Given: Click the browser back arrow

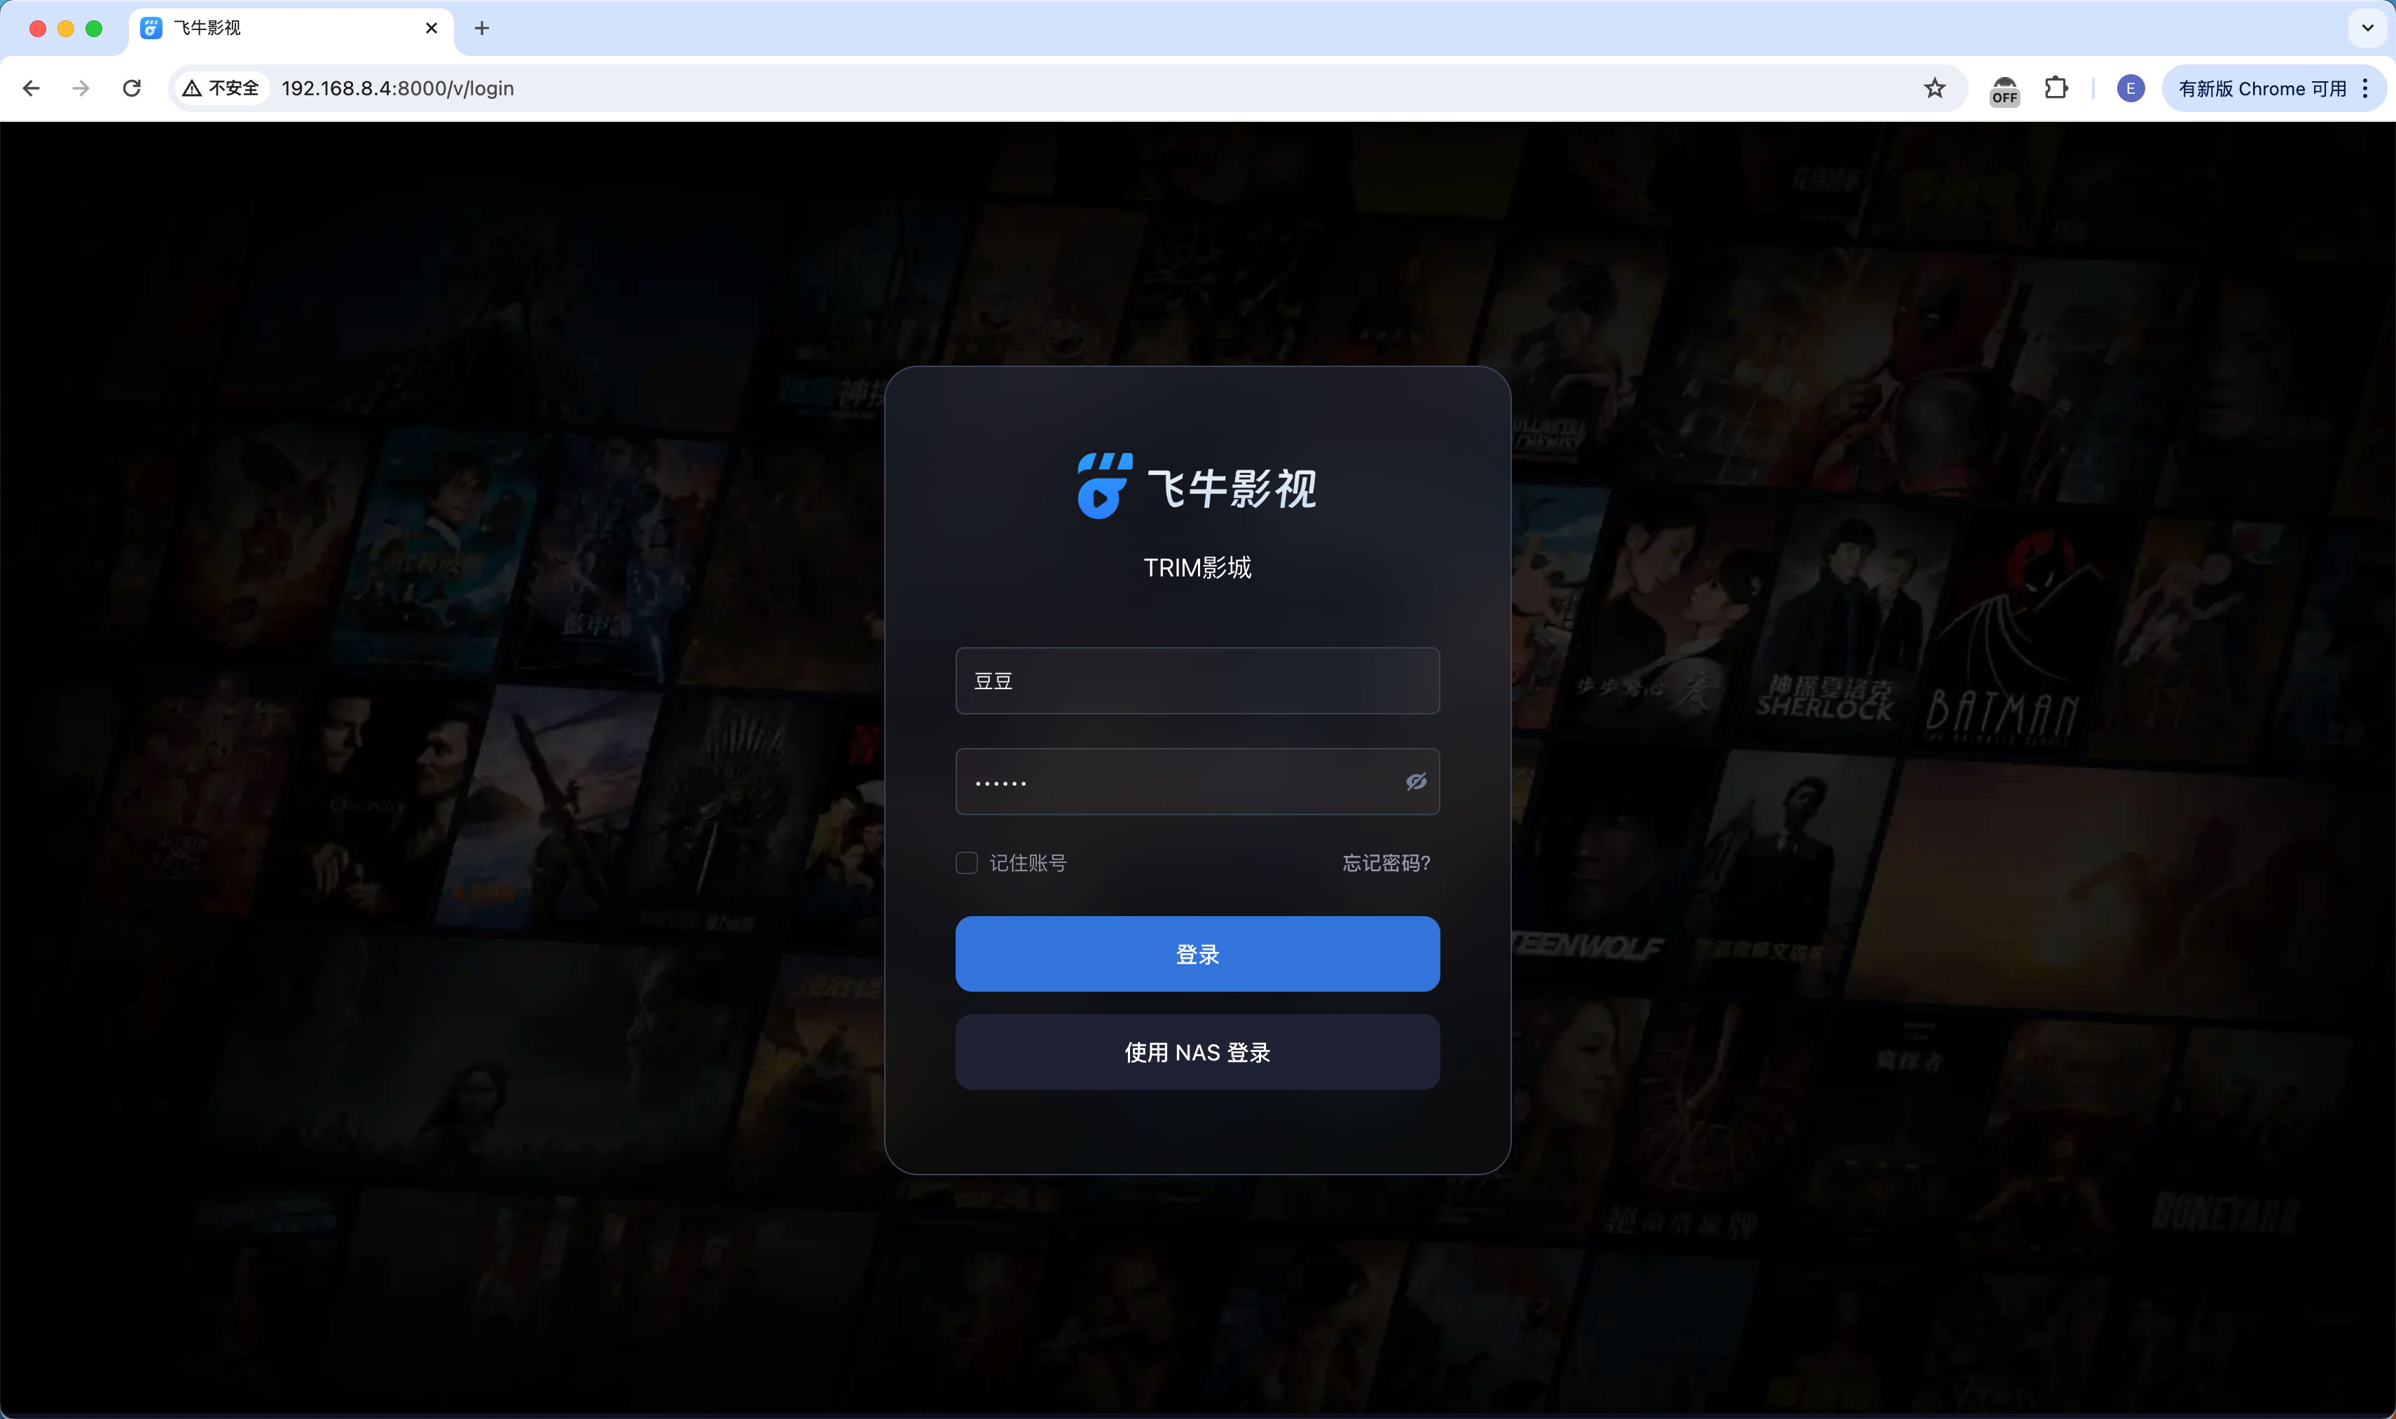Looking at the screenshot, I should (32, 88).
